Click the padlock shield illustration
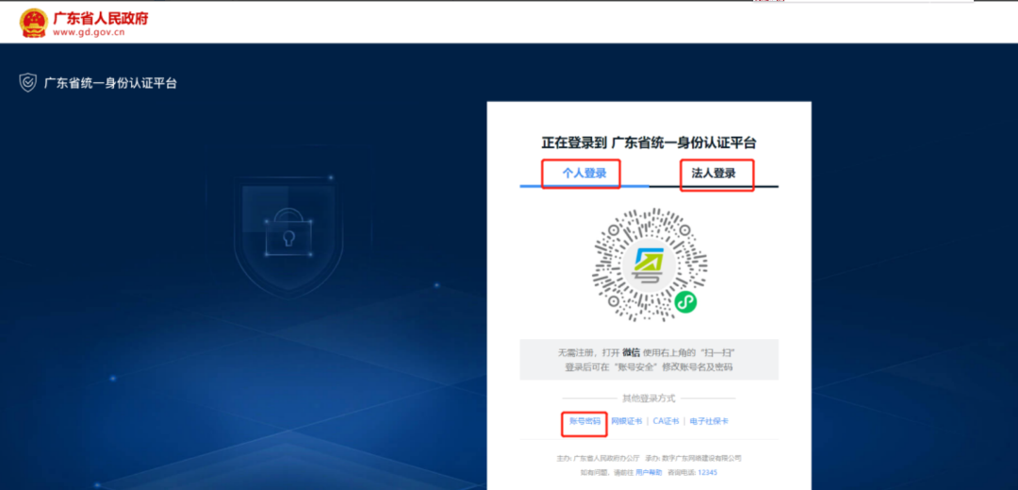The height and width of the screenshot is (490, 1018). tap(287, 237)
